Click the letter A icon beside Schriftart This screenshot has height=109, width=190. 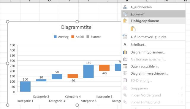point(125,44)
